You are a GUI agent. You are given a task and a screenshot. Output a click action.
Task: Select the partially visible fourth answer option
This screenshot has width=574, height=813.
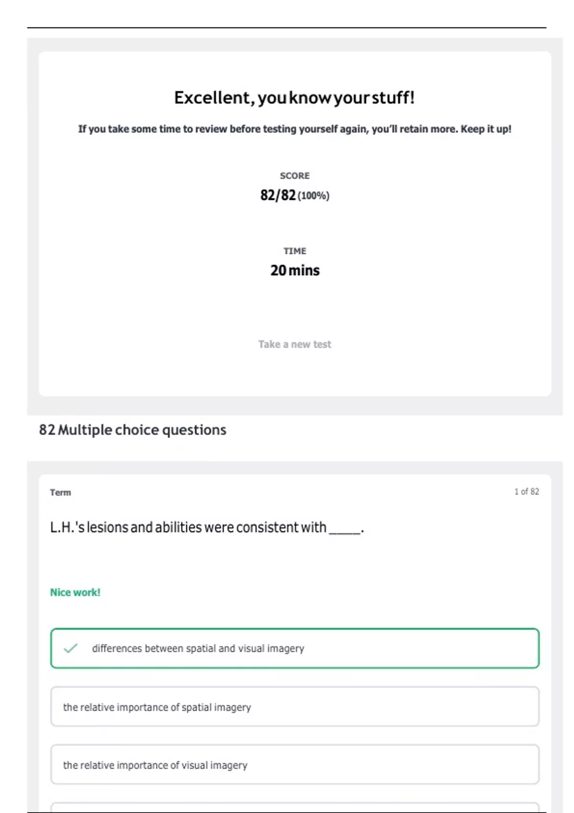coord(295,807)
